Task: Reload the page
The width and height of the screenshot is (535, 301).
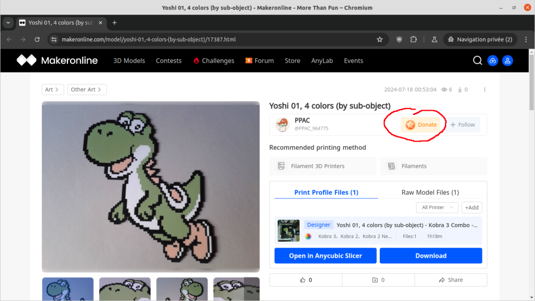Action: point(37,40)
